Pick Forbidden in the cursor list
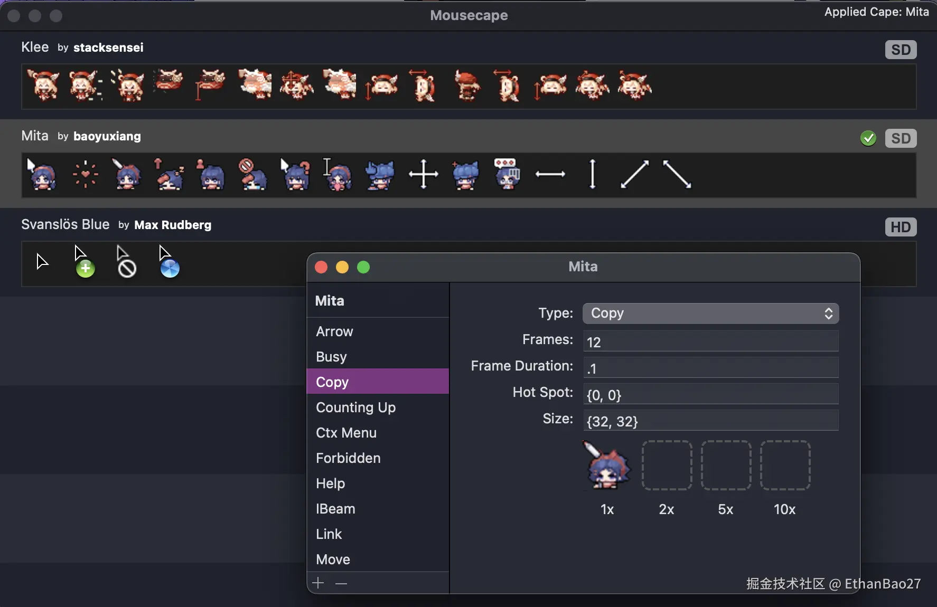937x607 pixels. pyautogui.click(x=378, y=458)
